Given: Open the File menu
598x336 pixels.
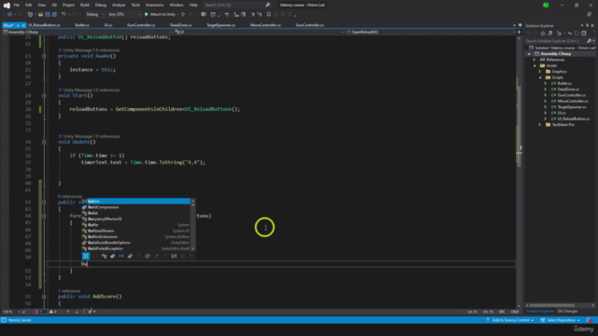Looking at the screenshot, I should [x=17, y=5].
